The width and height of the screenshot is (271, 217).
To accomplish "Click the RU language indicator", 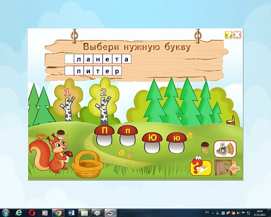I will pyautogui.click(x=207, y=212).
